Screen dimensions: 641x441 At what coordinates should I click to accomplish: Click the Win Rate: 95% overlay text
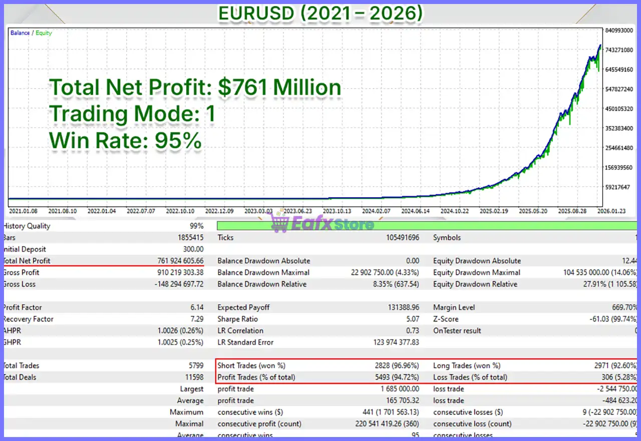(125, 141)
